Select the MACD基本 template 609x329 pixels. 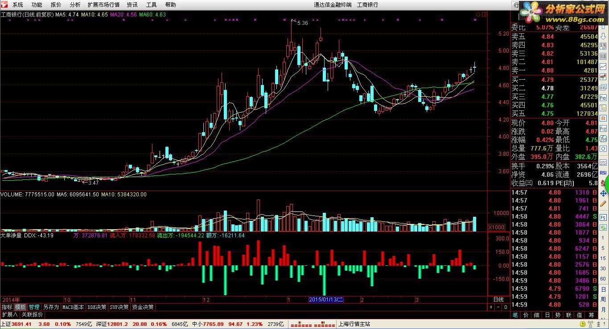click(73, 307)
